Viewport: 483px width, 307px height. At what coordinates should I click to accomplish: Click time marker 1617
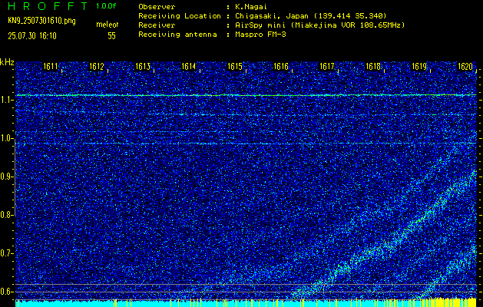[x=327, y=67]
